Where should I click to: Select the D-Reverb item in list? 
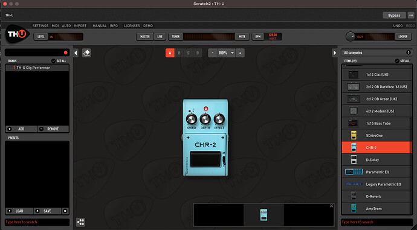(377, 197)
